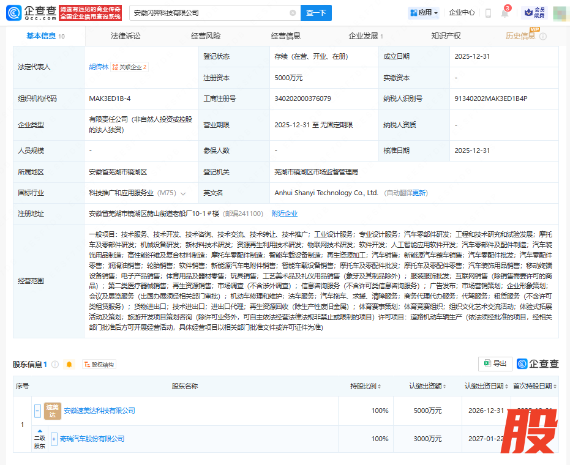The width and height of the screenshot is (570, 465).
Task: Export shareholder data with 导出 button
Action: pyautogui.click(x=495, y=364)
